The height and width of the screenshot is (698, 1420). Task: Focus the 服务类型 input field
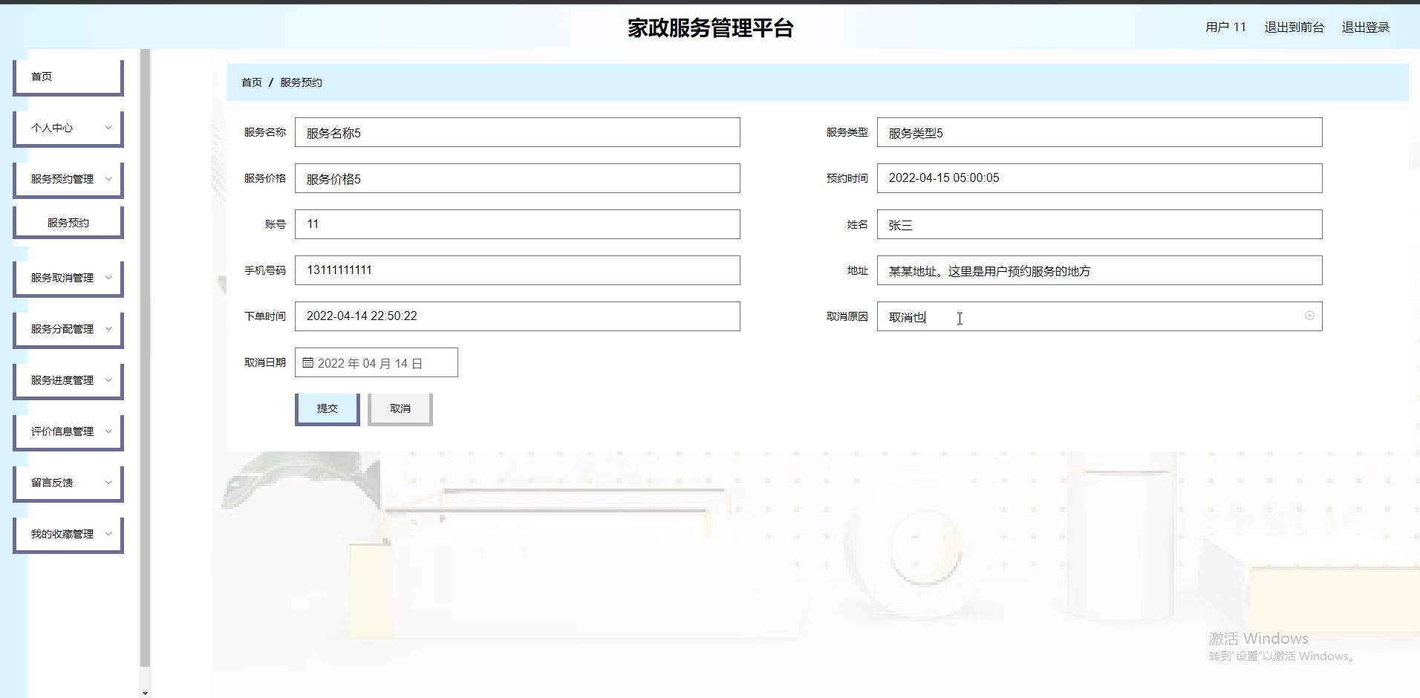1100,132
